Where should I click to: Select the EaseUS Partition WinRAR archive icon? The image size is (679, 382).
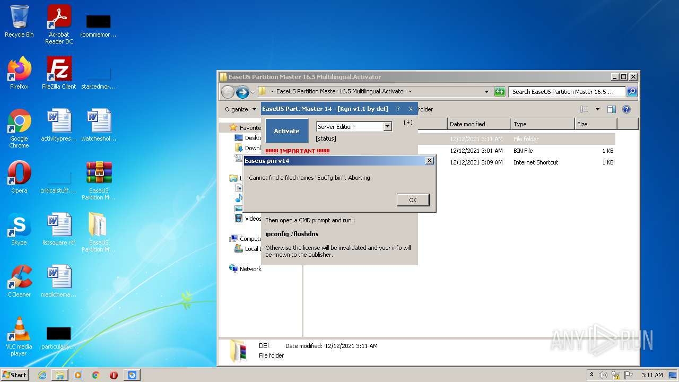[x=99, y=180]
